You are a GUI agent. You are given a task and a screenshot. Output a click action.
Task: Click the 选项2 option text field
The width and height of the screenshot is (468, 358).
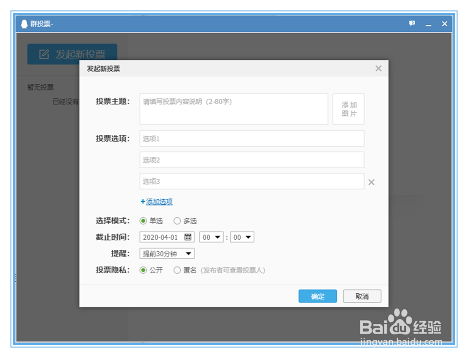[251, 160]
